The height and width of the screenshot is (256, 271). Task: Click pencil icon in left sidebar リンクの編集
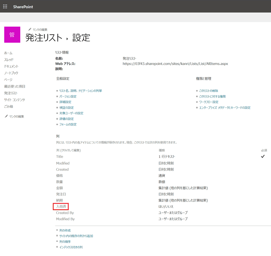[6, 116]
